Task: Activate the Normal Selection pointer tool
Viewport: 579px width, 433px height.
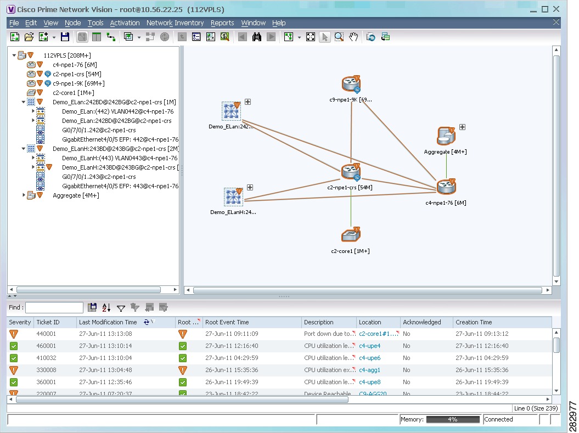Action: tap(324, 37)
